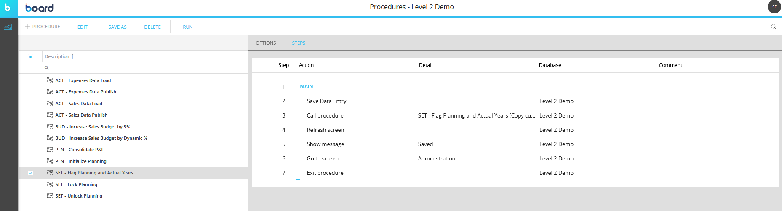Click the search magnifier icon at top right
Viewport: 782px width, 211px height.
(774, 27)
